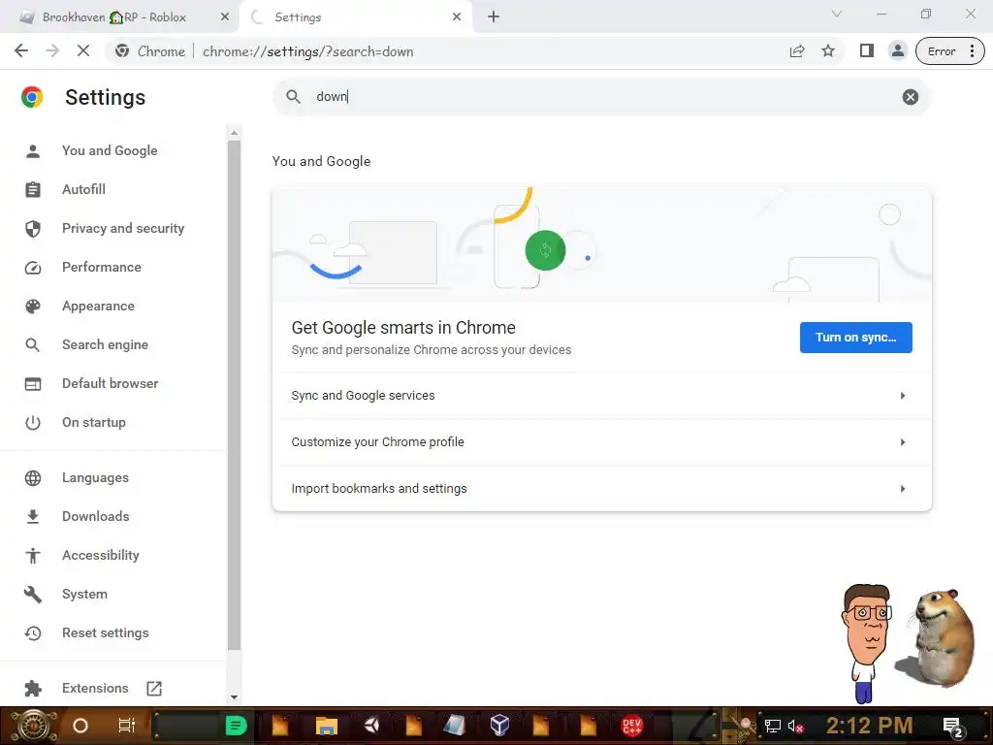The height and width of the screenshot is (745, 993).
Task: Click Turn on sync button
Action: 855,337
